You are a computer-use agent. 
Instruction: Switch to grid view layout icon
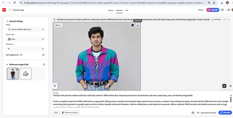coord(225,86)
